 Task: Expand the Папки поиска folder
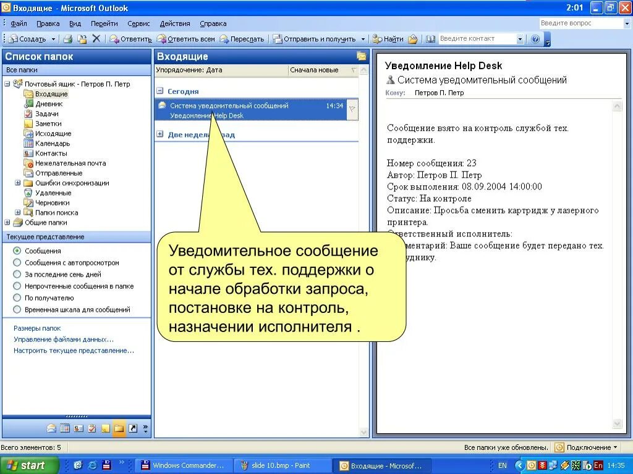[x=17, y=212]
